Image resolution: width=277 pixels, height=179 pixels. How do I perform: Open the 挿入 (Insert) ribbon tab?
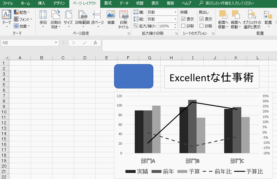(42, 4)
